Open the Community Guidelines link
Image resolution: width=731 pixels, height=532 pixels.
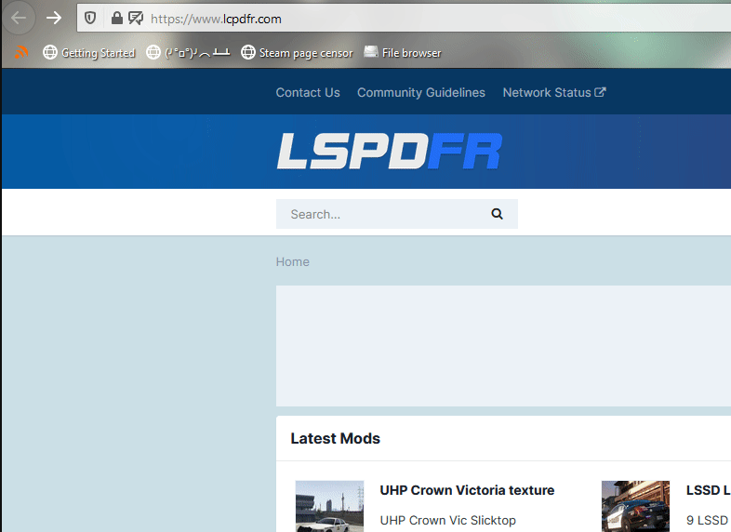pyautogui.click(x=421, y=92)
